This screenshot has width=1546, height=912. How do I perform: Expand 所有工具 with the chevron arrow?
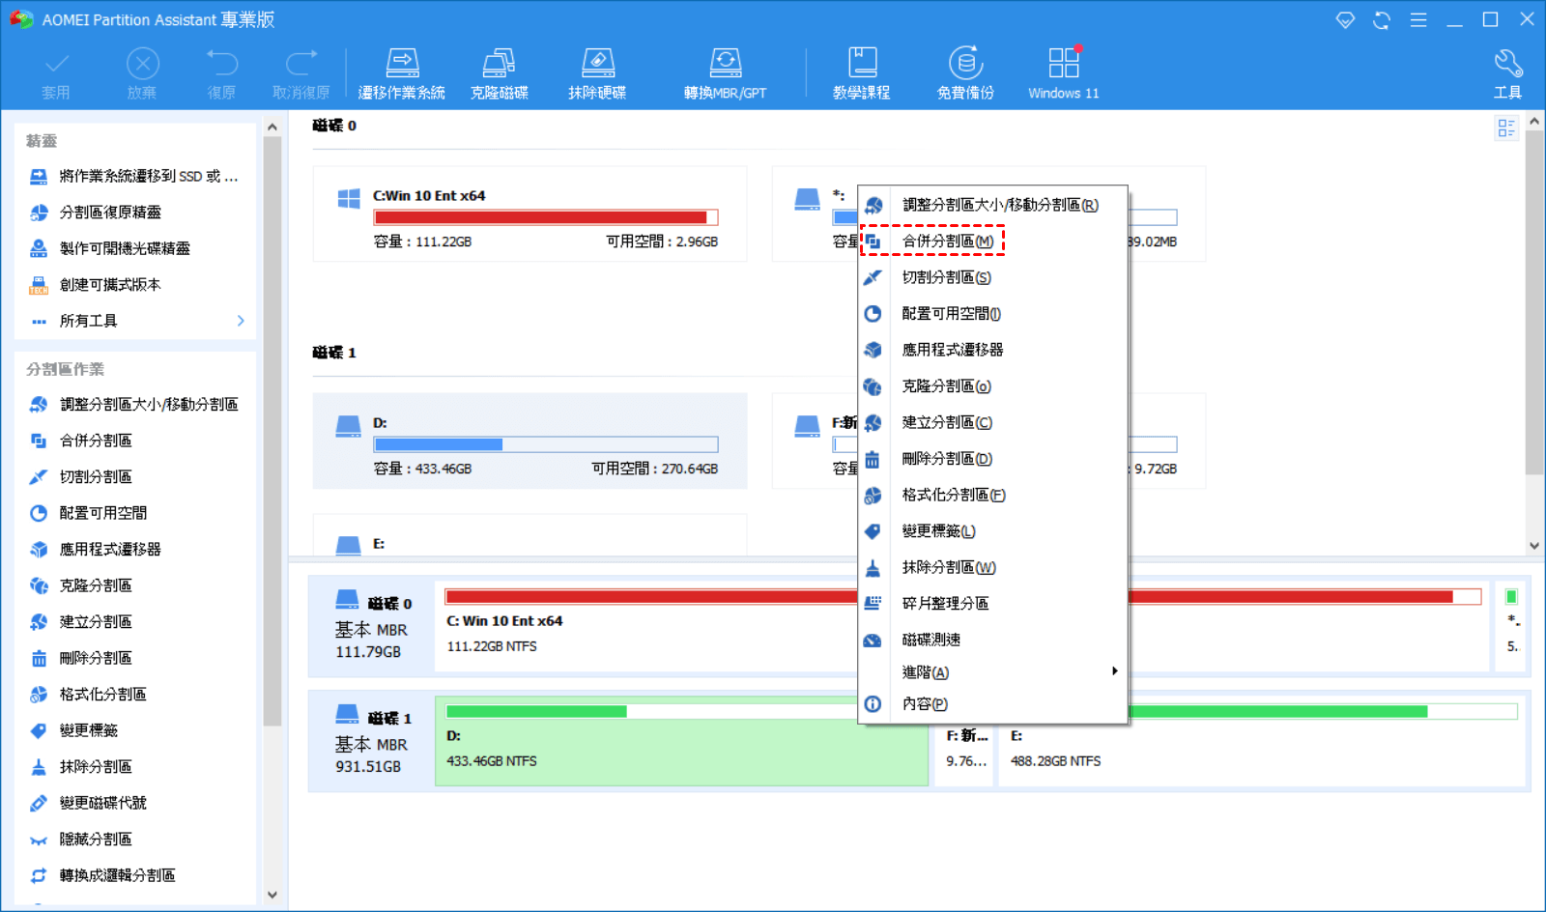(x=241, y=321)
